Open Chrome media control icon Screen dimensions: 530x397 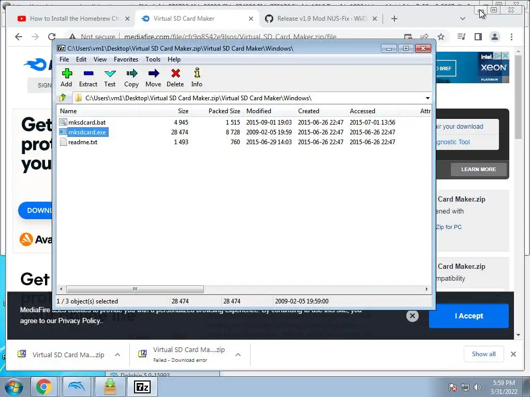461,37
